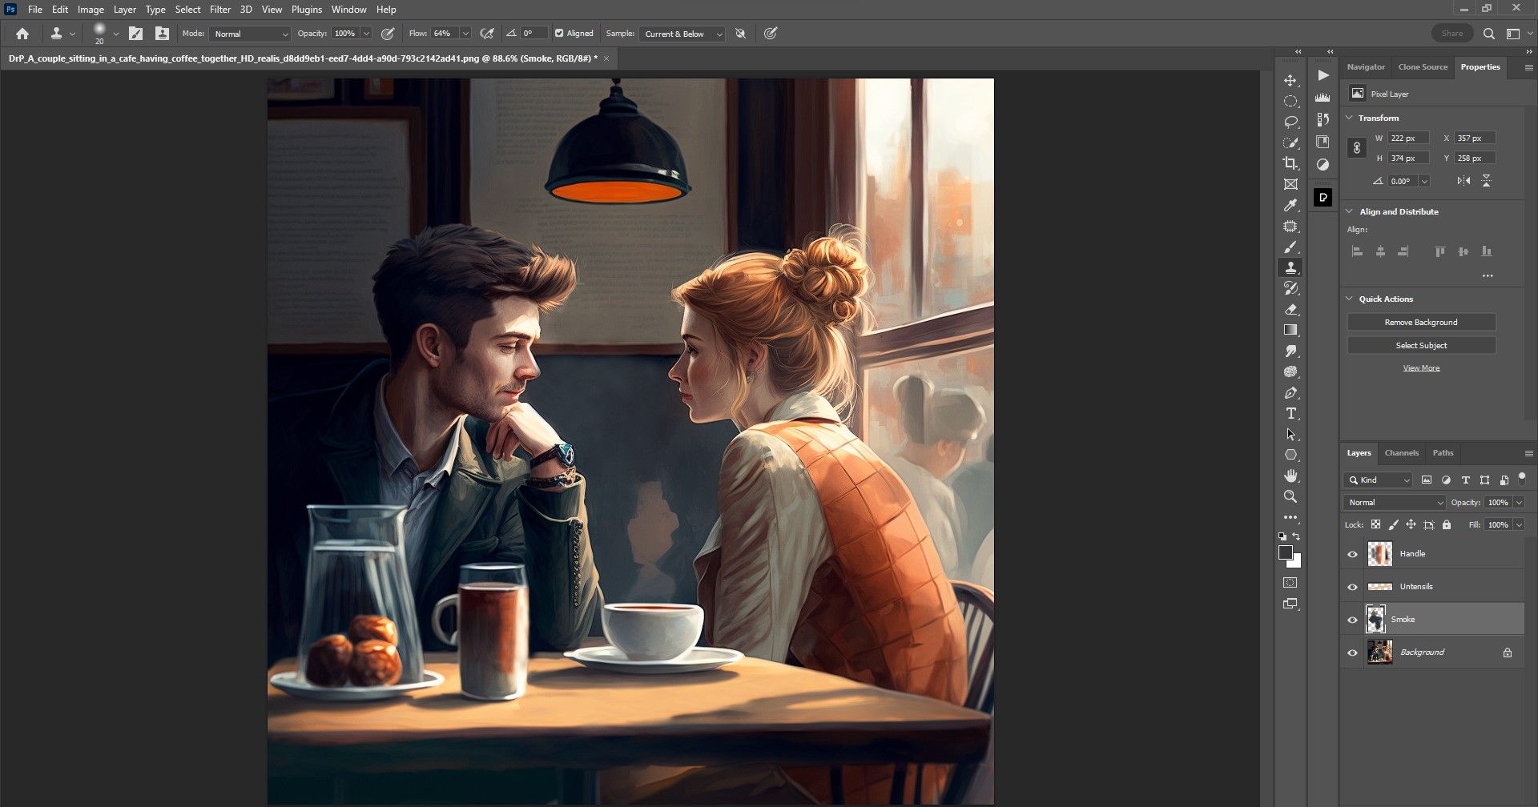
Task: Click the View More link
Action: (1421, 368)
